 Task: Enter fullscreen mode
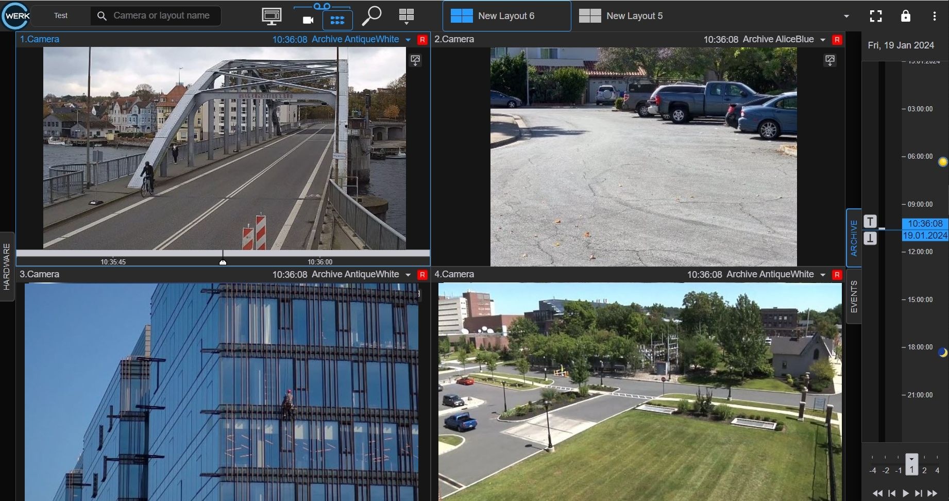click(x=876, y=16)
